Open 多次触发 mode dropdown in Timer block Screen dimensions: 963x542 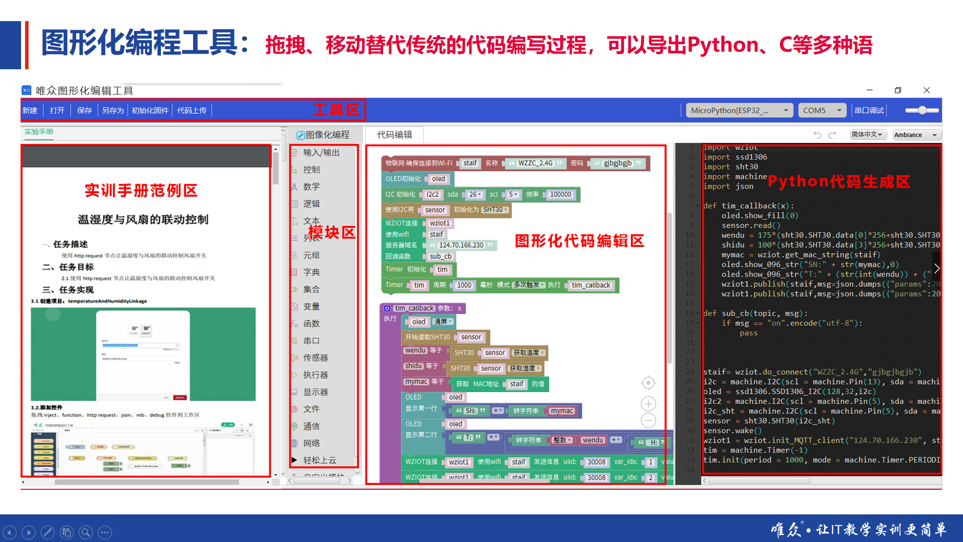pyautogui.click(x=529, y=285)
